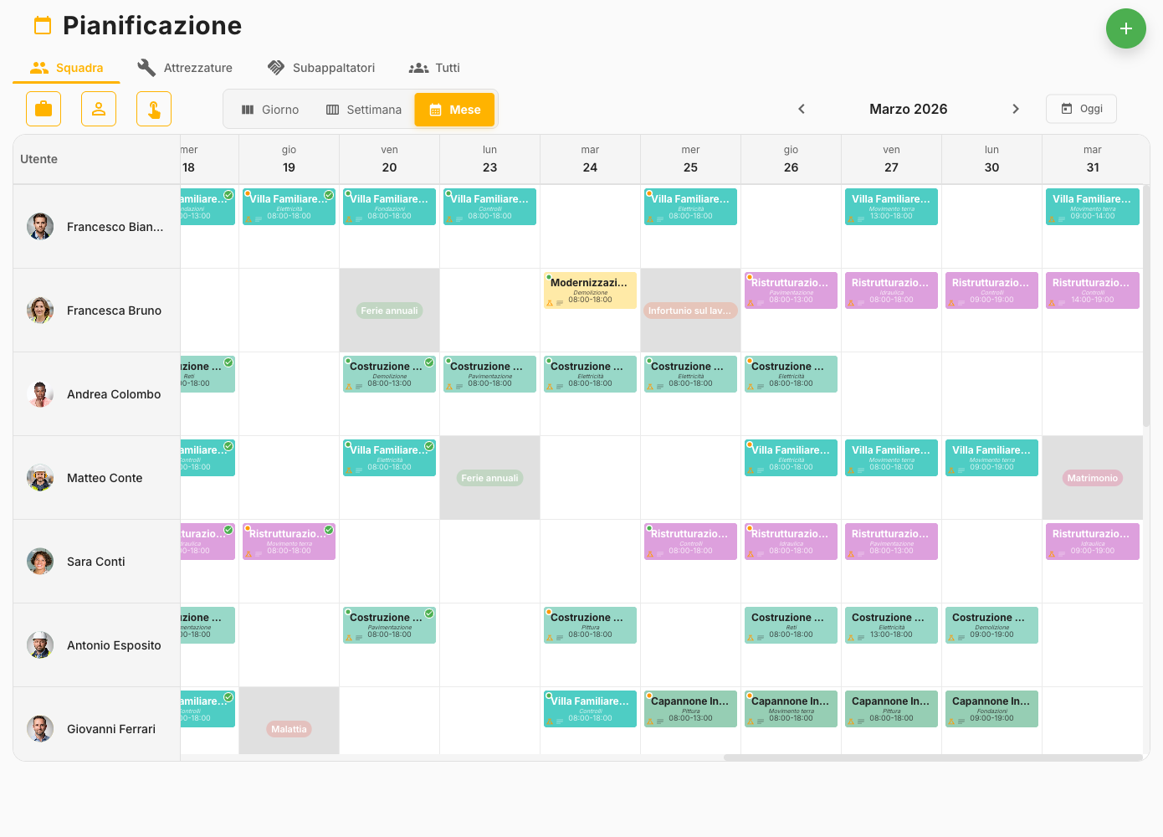Open Matteo Conte's Matrimonio absence on March 31
1163x837 pixels.
click(1092, 478)
